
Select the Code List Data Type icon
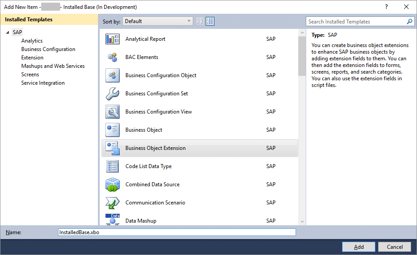(x=112, y=166)
